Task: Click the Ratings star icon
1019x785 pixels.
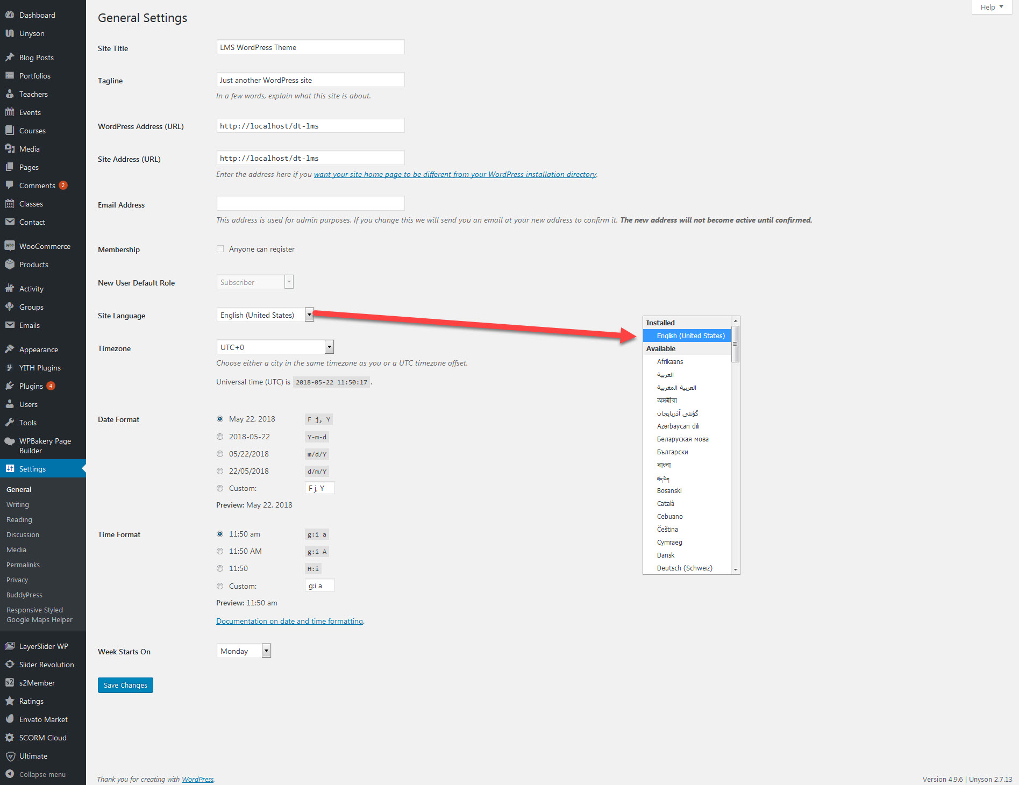Action: 10,701
